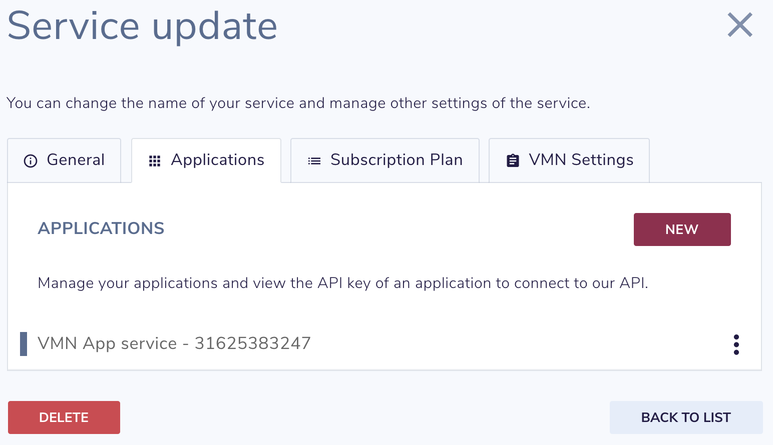773x445 pixels.
Task: Expand options for the 31625383247 application
Action: pos(736,344)
